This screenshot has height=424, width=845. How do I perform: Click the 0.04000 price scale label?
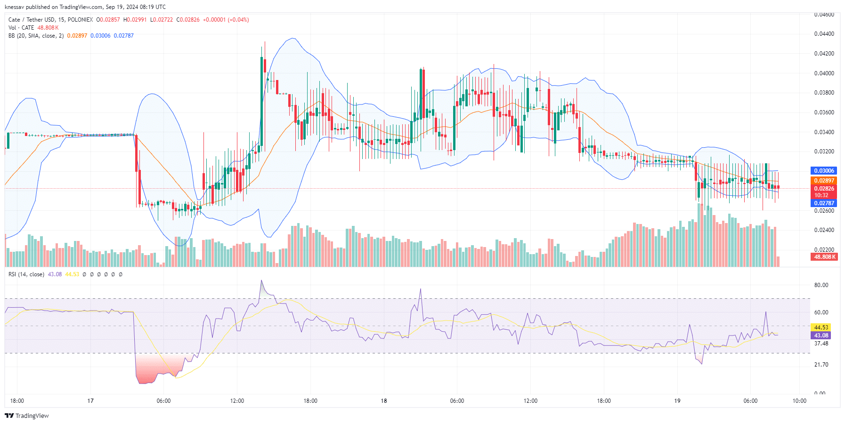[824, 73]
